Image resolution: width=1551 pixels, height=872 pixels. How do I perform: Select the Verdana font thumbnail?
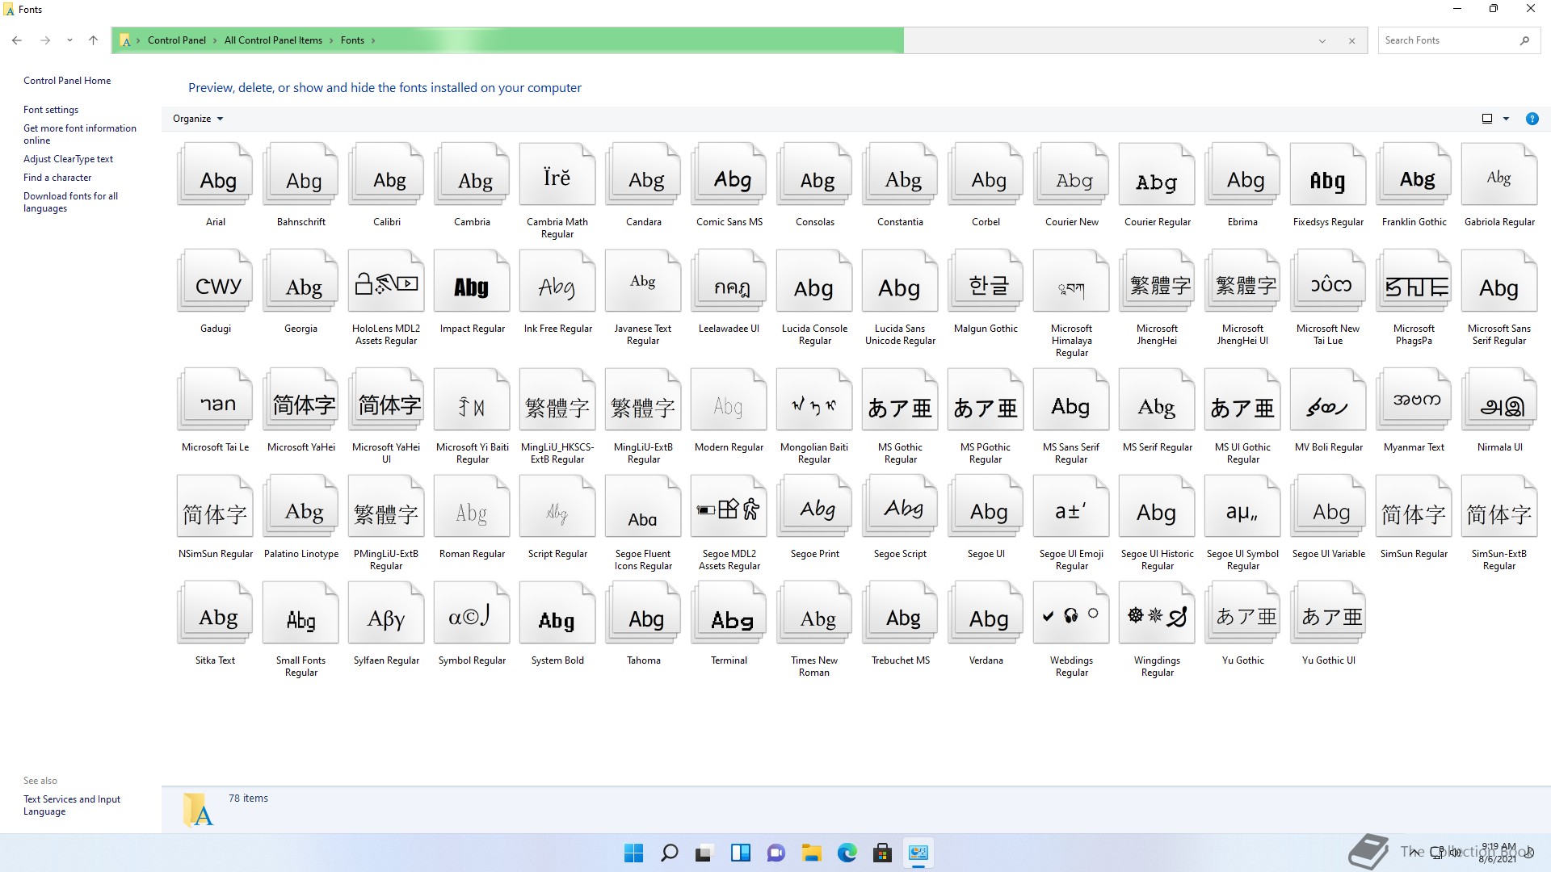[x=986, y=614]
